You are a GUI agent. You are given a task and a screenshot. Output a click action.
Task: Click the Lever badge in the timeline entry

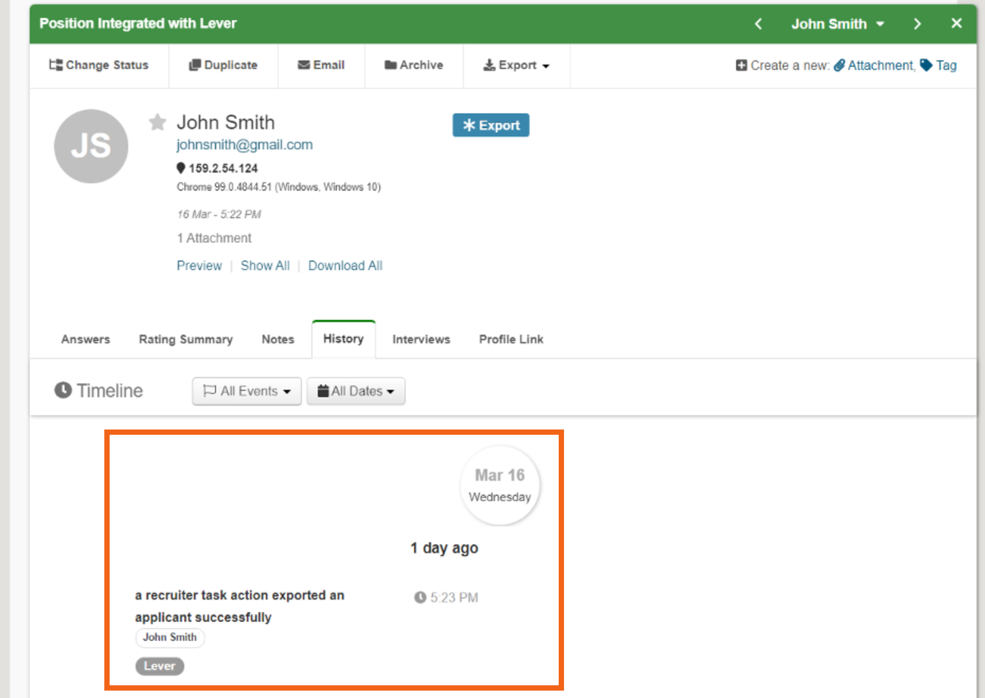click(x=159, y=666)
